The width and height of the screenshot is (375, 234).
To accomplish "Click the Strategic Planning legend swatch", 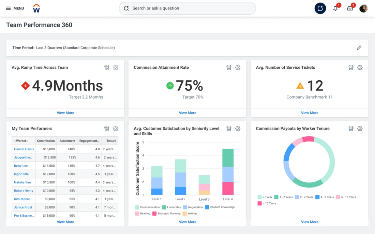I will click(154, 214).
